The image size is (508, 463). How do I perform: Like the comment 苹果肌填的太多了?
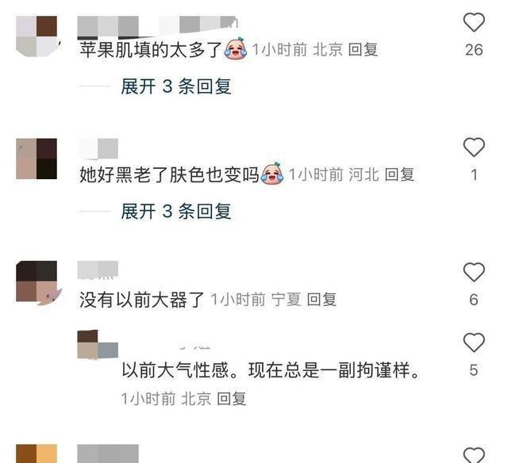474,22
